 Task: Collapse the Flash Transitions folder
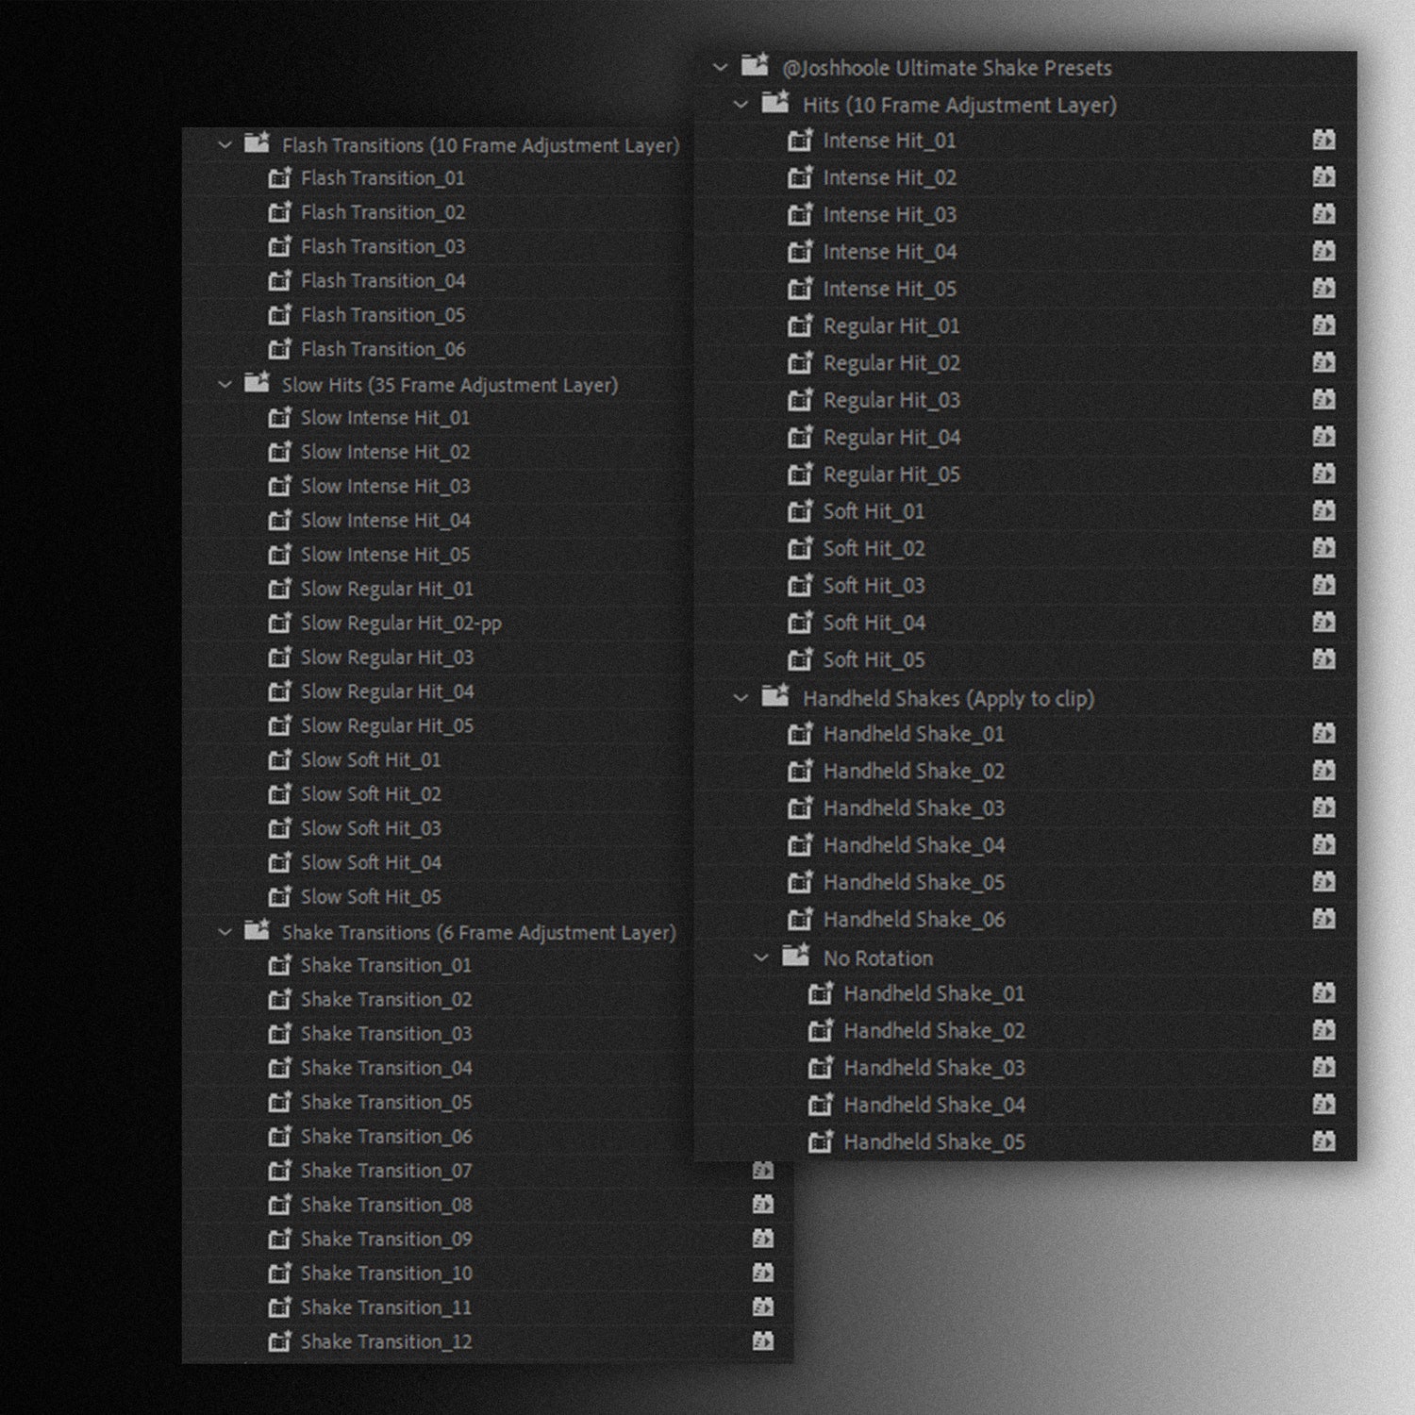pos(225,145)
